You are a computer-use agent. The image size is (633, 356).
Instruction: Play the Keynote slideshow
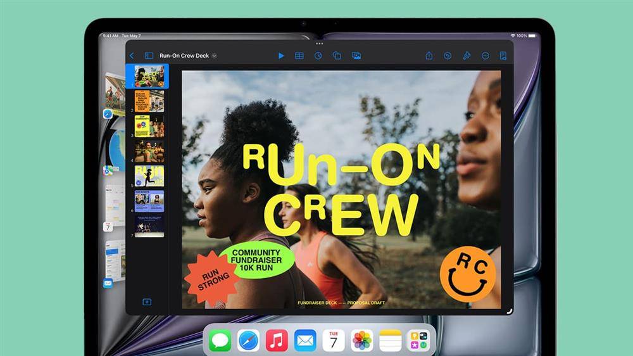pos(281,56)
